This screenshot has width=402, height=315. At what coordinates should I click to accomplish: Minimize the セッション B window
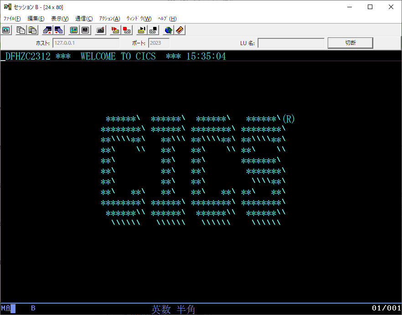[x=350, y=7]
